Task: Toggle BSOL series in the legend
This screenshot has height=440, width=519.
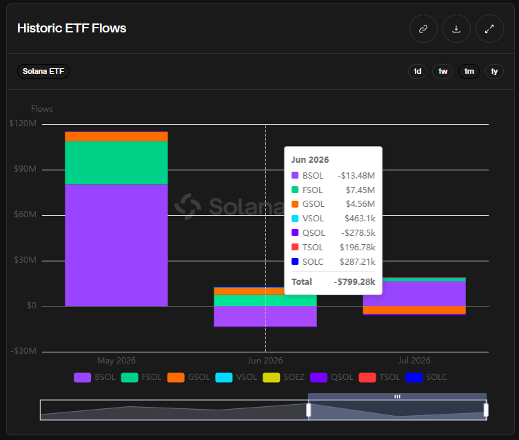Action: [x=94, y=377]
